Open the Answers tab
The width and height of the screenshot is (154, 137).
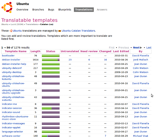click(x=102, y=10)
